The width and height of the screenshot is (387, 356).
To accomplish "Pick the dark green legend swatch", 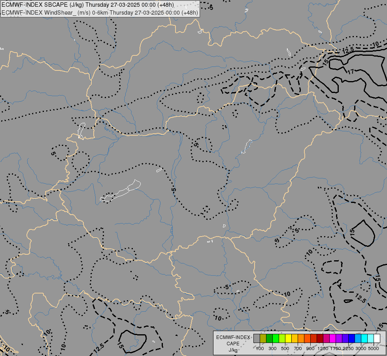I will (269, 338).
